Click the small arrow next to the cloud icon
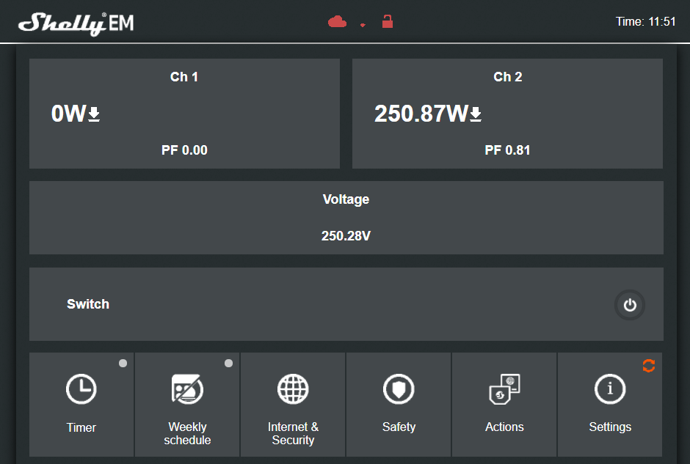 363,24
